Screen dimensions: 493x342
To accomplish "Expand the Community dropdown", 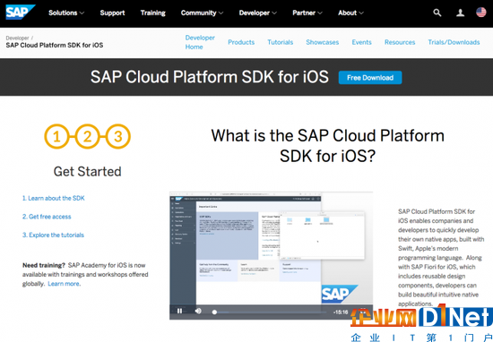I will [202, 13].
